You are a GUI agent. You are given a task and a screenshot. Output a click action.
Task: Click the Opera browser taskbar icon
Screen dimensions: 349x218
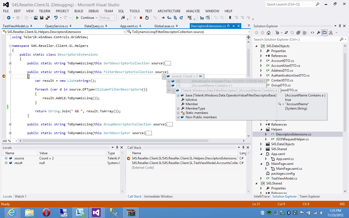click(x=46, y=213)
